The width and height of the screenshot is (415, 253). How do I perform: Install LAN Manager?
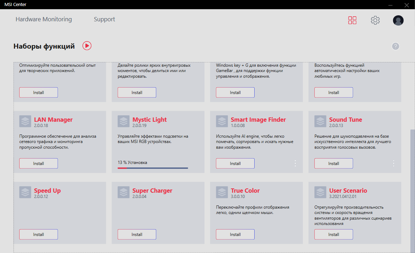tap(38, 164)
